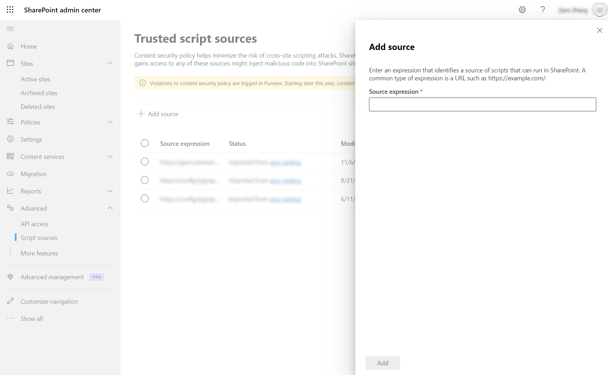Image resolution: width=608 pixels, height=375 pixels.
Task: Collapse navigation with the hamburger icon
Action: 10,29
